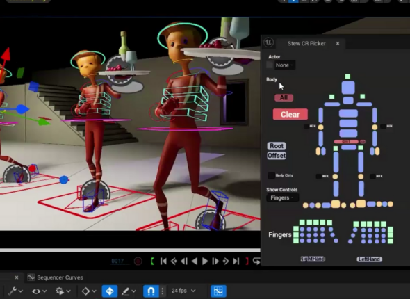
Task: Play the sequence in reverse
Action: (x=195, y=261)
